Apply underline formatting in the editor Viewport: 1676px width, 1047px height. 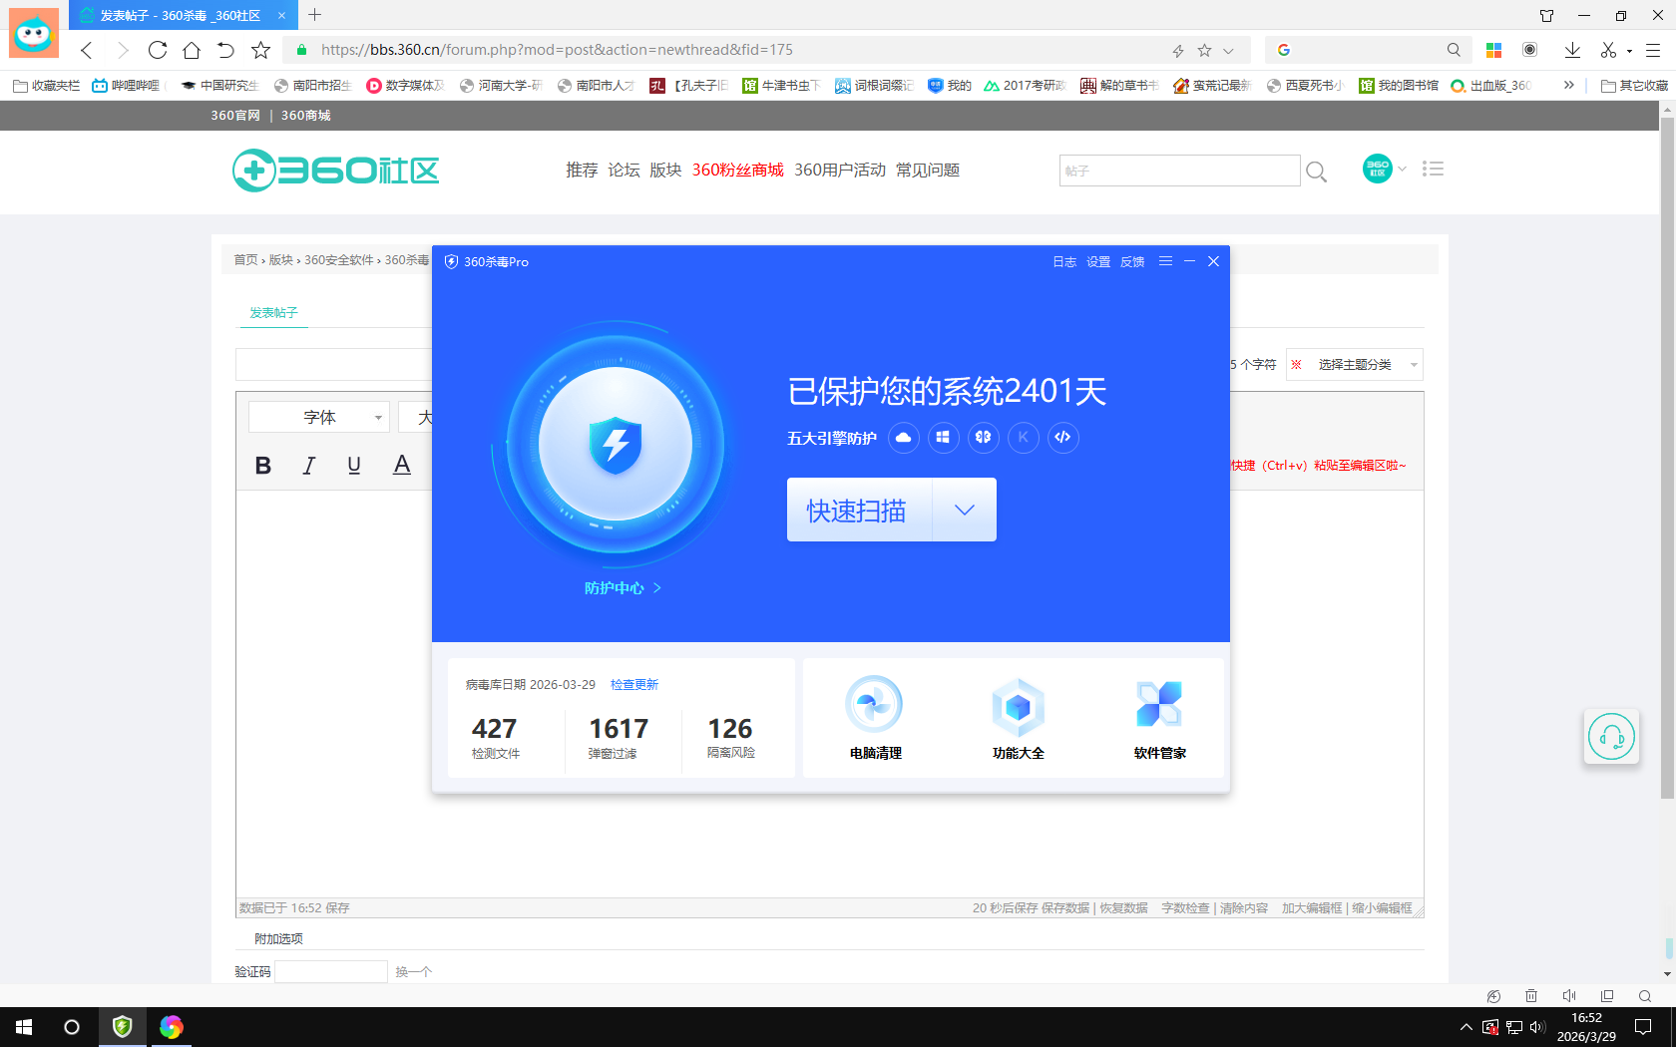[x=354, y=465]
